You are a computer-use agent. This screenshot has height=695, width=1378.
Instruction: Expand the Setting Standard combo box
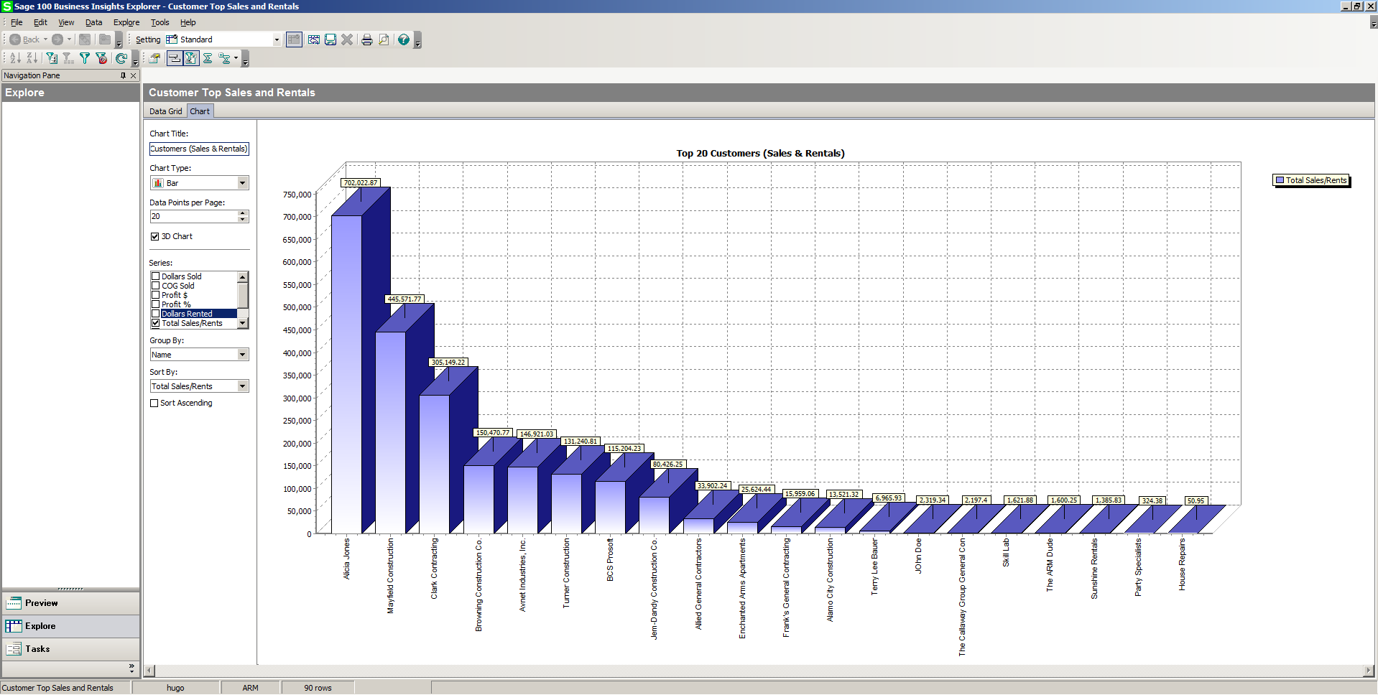(x=277, y=40)
